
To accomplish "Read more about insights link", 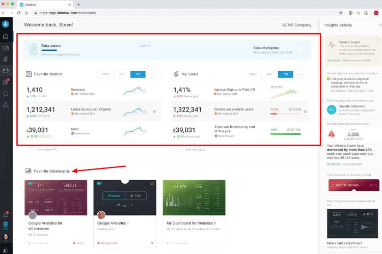I will point(357,60).
